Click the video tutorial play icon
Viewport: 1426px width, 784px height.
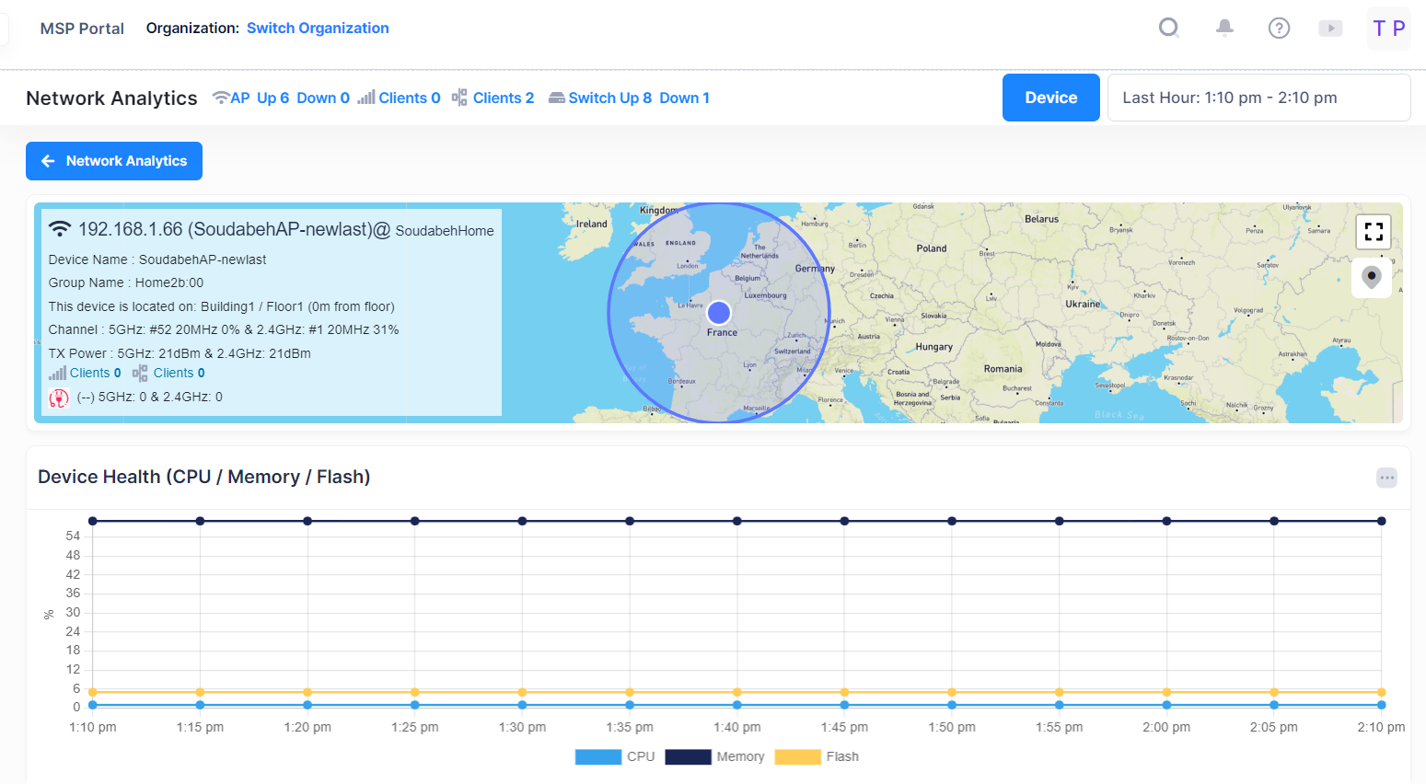click(x=1330, y=29)
